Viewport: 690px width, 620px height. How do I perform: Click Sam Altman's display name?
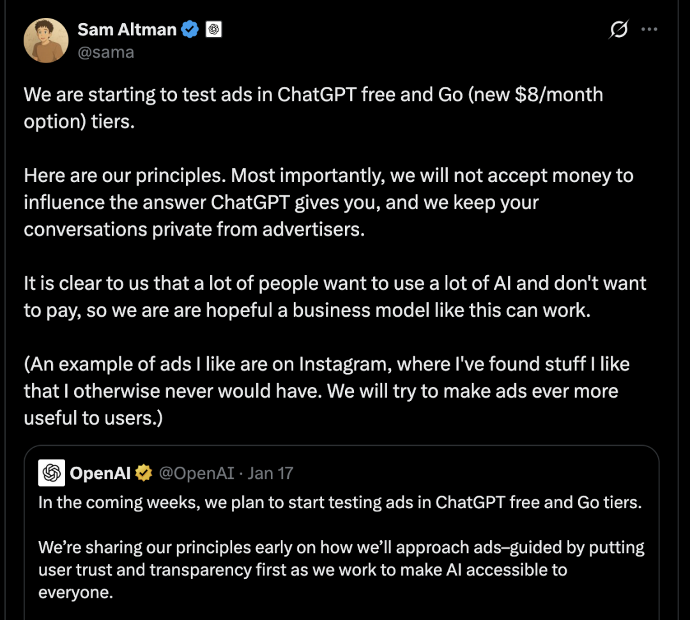126,28
